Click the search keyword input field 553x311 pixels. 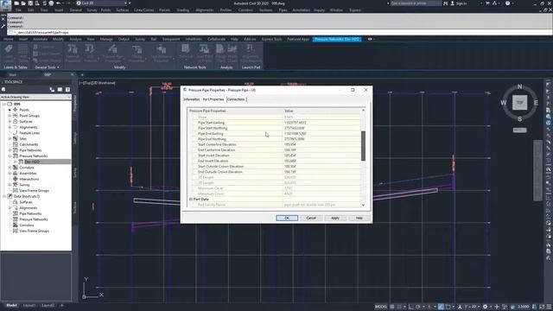[416, 3]
